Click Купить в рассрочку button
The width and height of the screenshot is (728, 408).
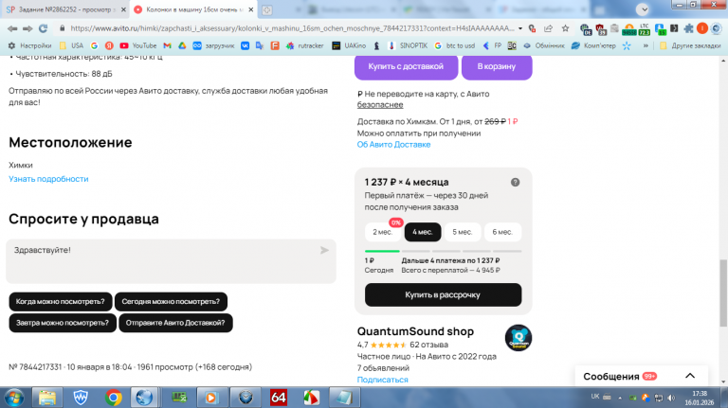point(443,294)
